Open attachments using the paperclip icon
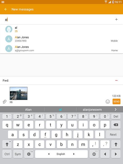The height and width of the screenshot is (164, 123). coord(5,101)
